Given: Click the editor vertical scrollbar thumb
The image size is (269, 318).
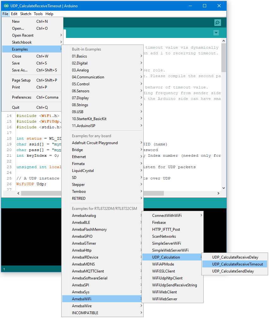Looking at the screenshot, I should 224,58.
